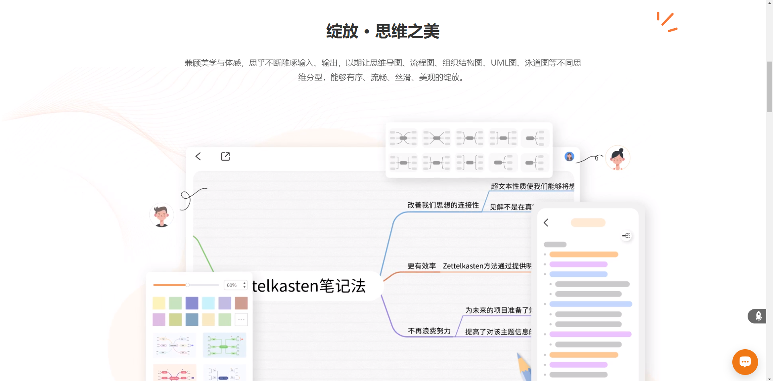The height and width of the screenshot is (381, 773).
Task: Select the centered mind map layout structure
Action: coord(403,138)
